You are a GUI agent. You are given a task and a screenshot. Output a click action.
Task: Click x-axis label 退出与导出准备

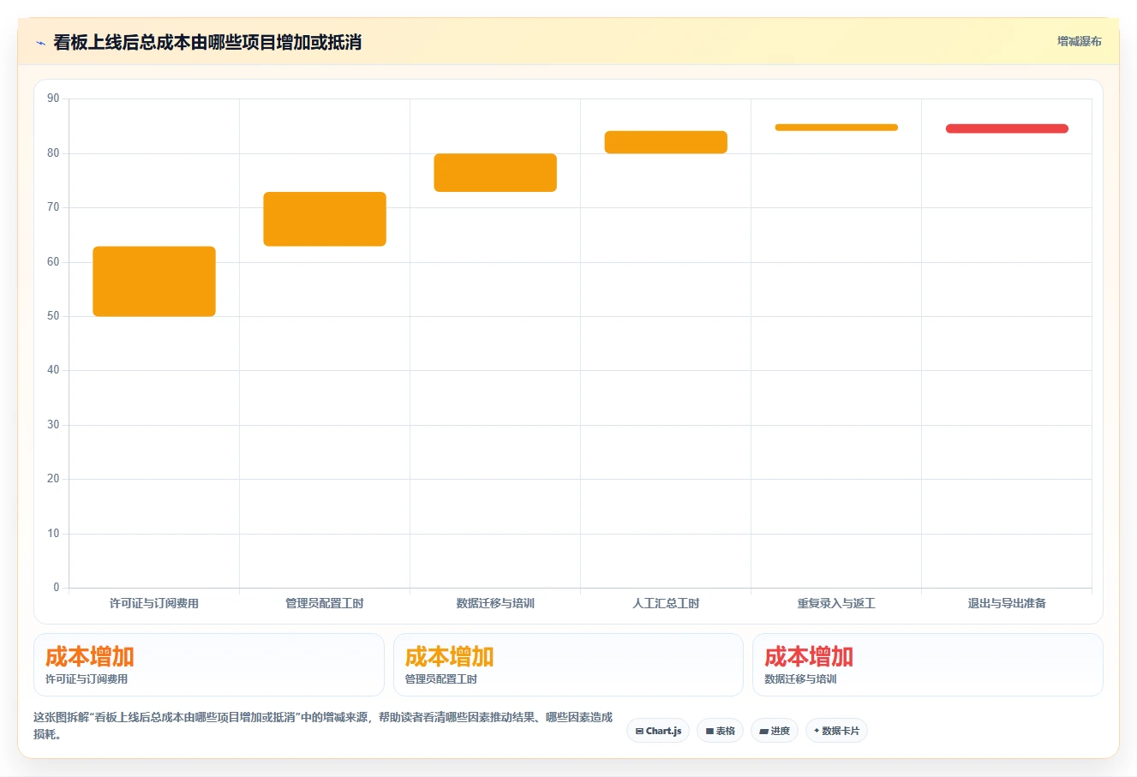pyautogui.click(x=1007, y=603)
